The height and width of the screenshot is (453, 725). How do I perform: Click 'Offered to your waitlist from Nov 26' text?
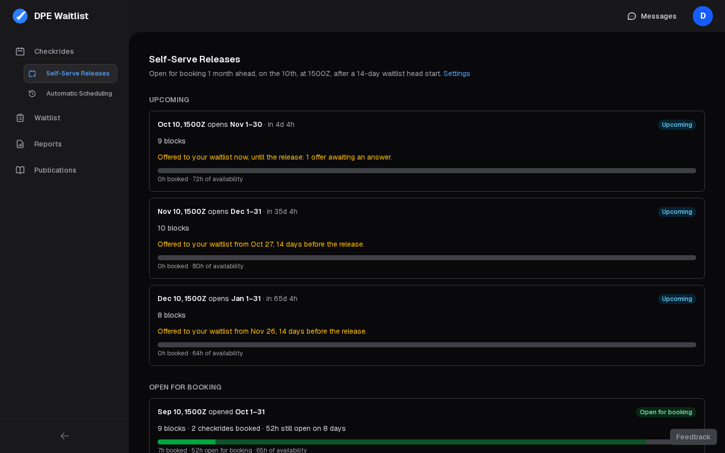(x=262, y=331)
